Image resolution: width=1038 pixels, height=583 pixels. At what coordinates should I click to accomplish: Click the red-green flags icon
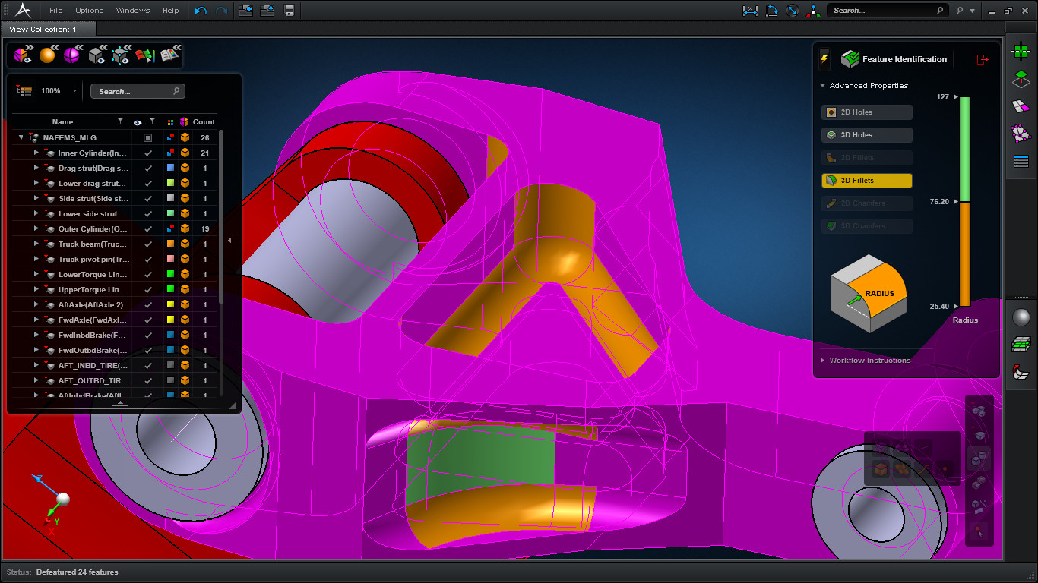(145, 55)
